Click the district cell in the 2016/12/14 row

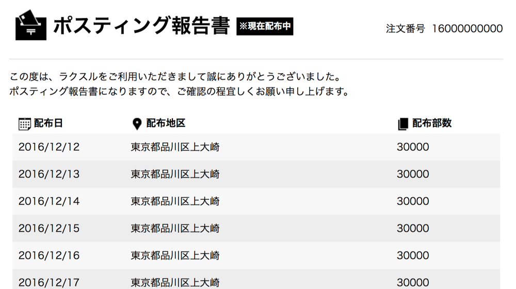pos(175,201)
